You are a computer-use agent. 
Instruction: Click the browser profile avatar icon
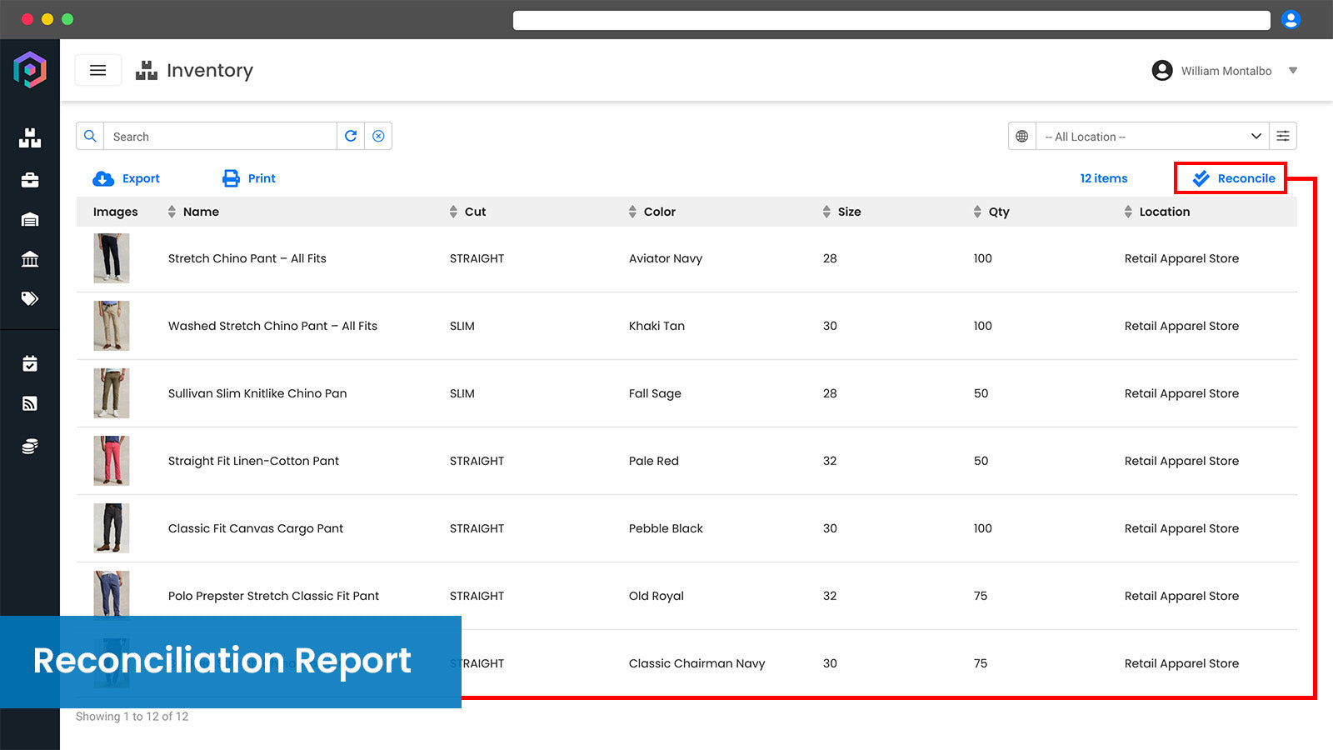coord(1291,19)
